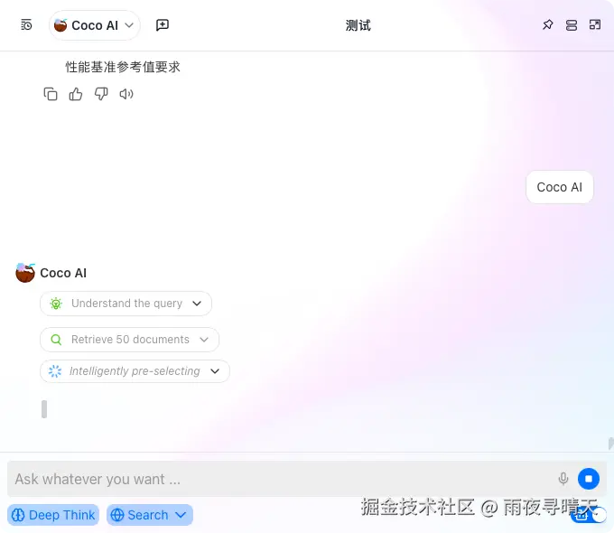Open the chat history sidebar icon

pyautogui.click(x=26, y=25)
